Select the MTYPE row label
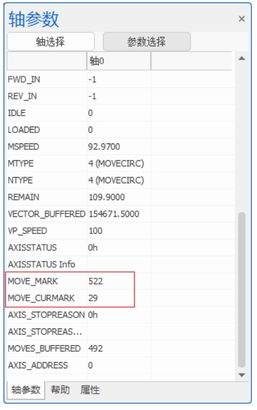The width and height of the screenshot is (257, 410). click(21, 164)
